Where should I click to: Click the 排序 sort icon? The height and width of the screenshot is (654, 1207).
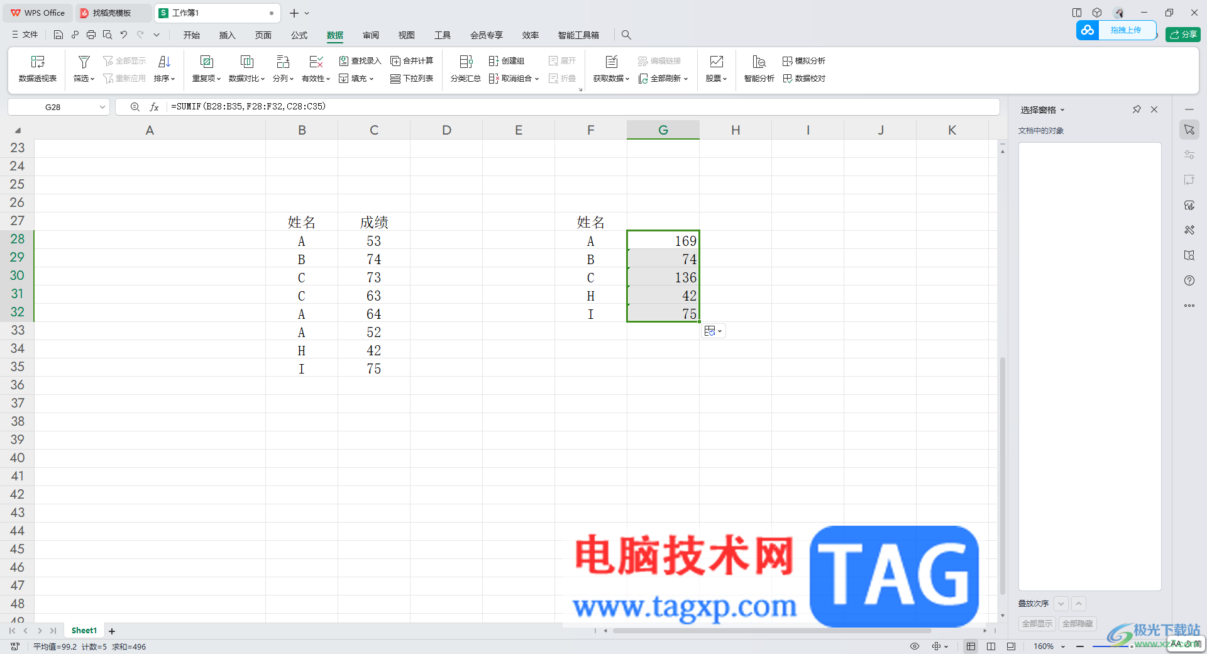click(x=164, y=62)
